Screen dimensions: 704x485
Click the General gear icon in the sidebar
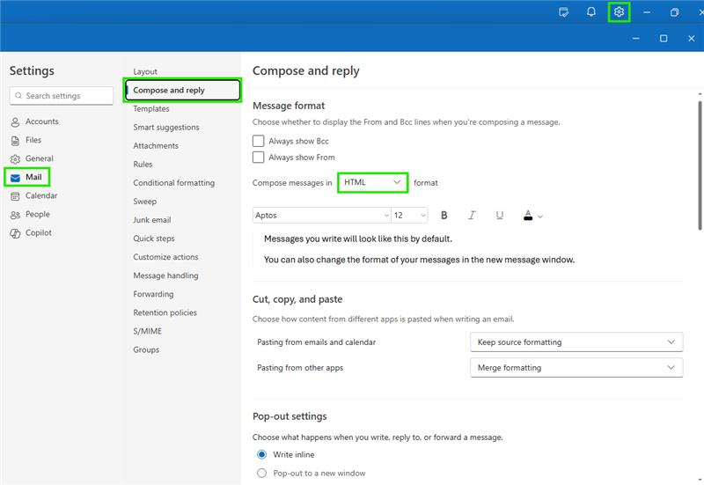tap(15, 159)
